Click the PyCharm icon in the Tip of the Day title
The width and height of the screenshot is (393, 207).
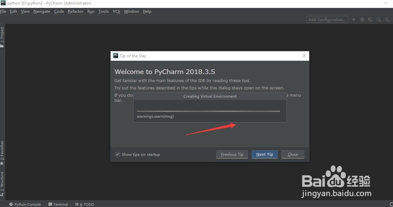tap(116, 56)
